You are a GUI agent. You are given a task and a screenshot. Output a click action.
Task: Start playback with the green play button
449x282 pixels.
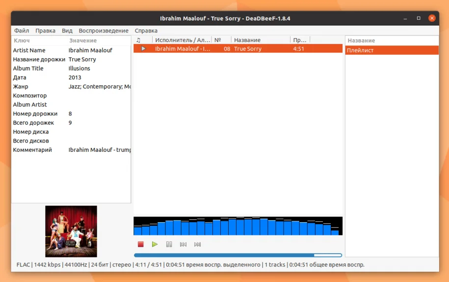[x=155, y=244]
